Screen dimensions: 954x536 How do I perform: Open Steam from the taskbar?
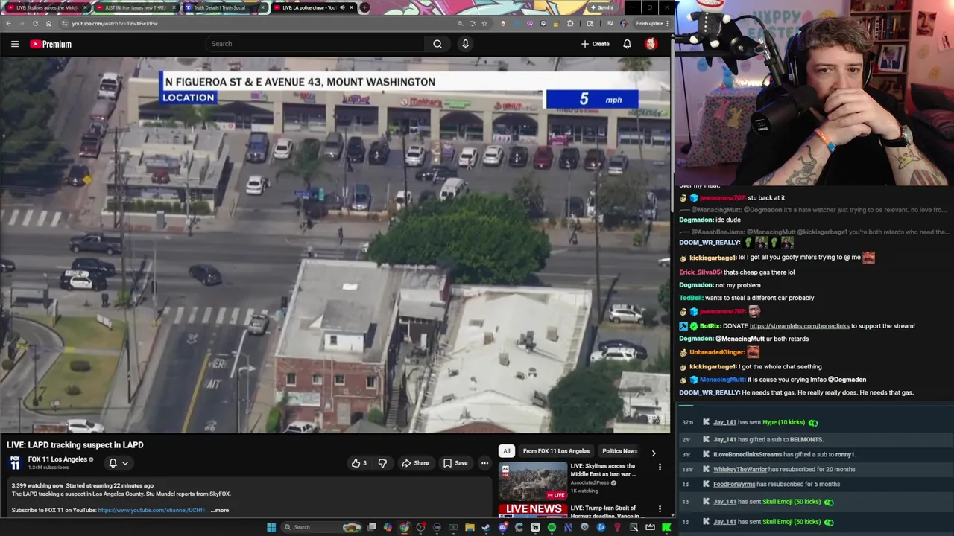[485, 527]
